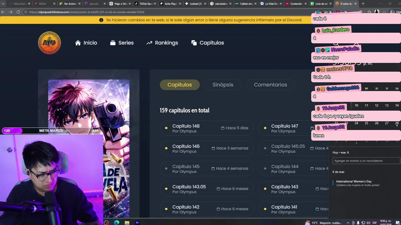Click the browser address bar URL
Image resolution: width=401 pixels, height=225 pixels.
click(86, 12)
